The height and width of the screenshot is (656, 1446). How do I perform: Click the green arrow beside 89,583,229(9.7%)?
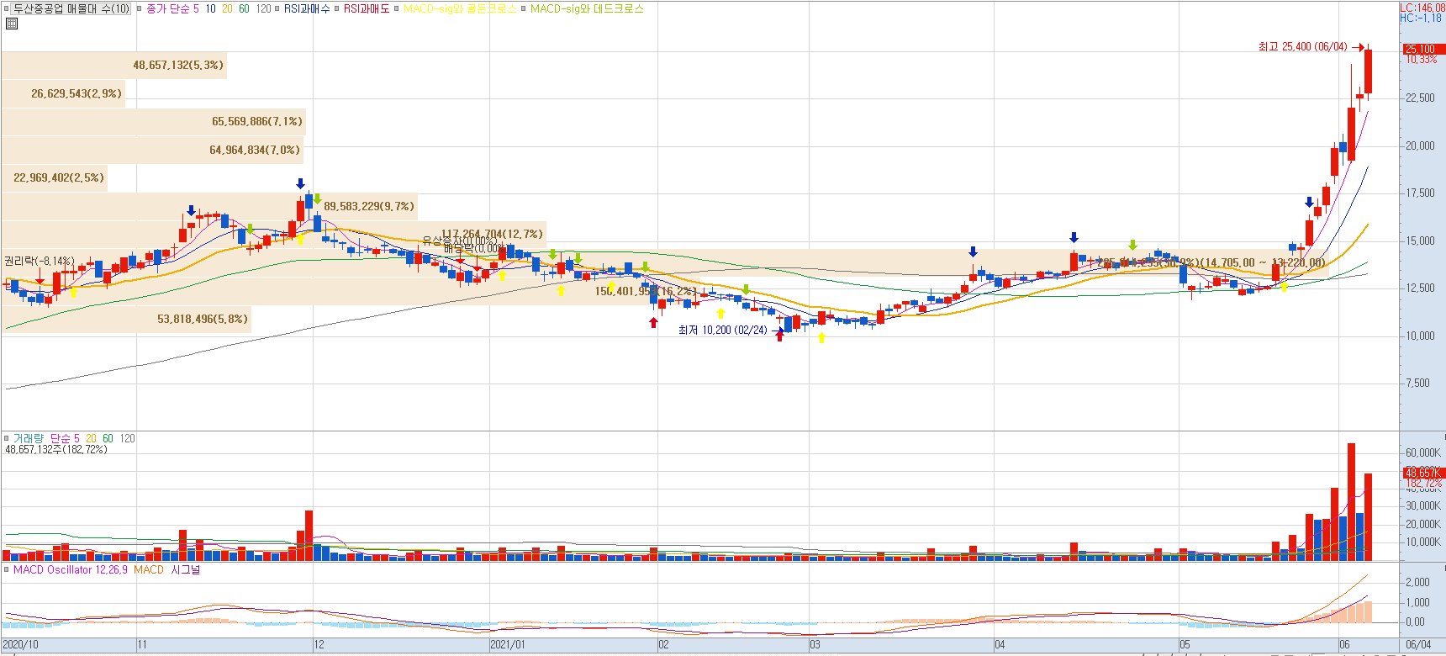pyautogui.click(x=317, y=198)
